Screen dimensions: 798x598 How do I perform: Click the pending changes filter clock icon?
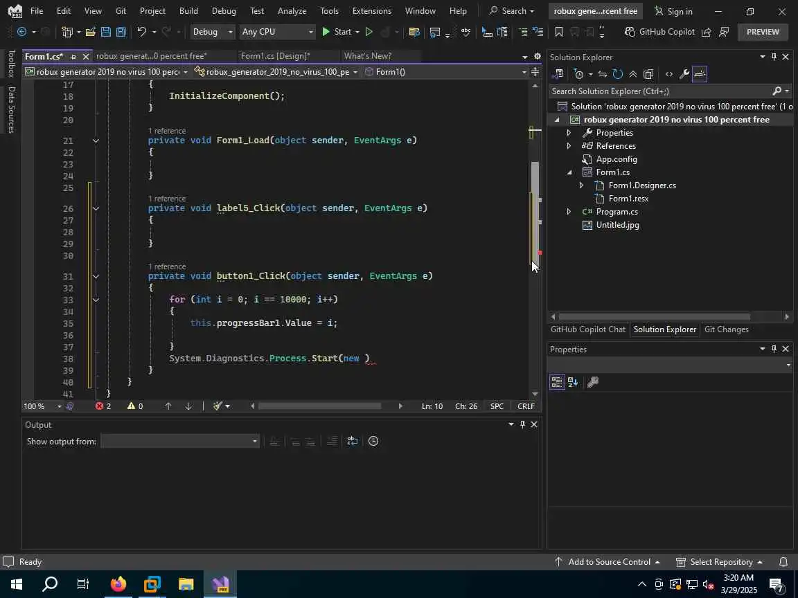tap(578, 74)
